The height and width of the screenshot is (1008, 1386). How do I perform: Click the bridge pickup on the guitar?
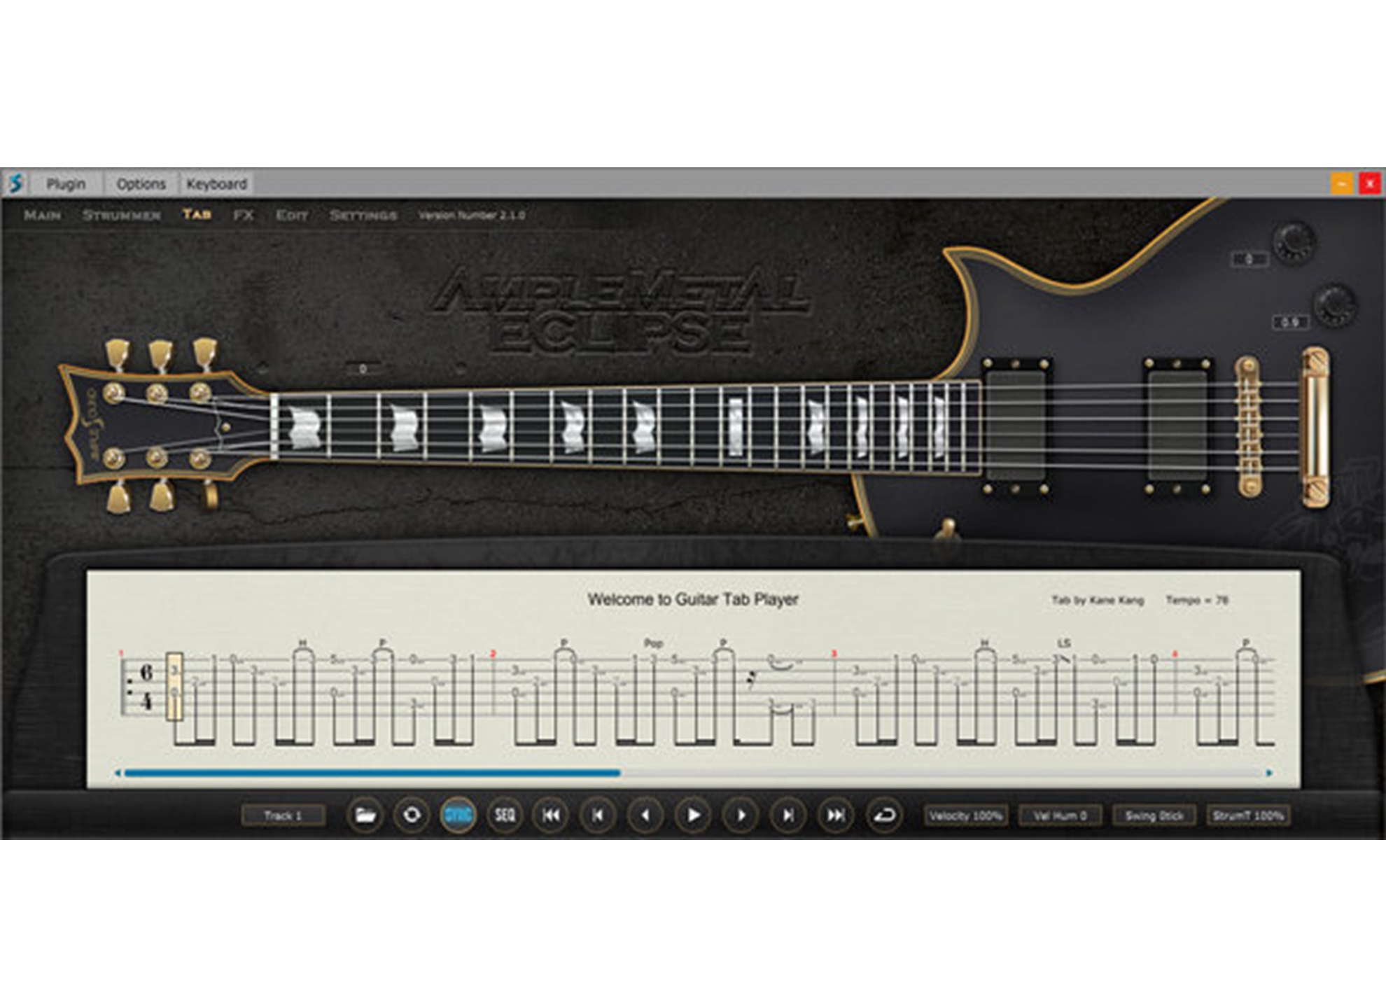[1177, 427]
